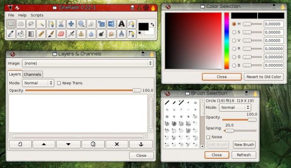This screenshot has width=291, height=168.
Task: Select the Bezier path selection tool
Action: [51, 24]
